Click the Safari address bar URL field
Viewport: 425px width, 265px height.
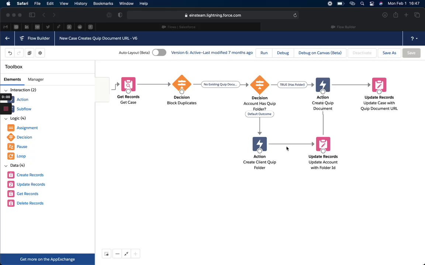pyautogui.click(x=213, y=15)
